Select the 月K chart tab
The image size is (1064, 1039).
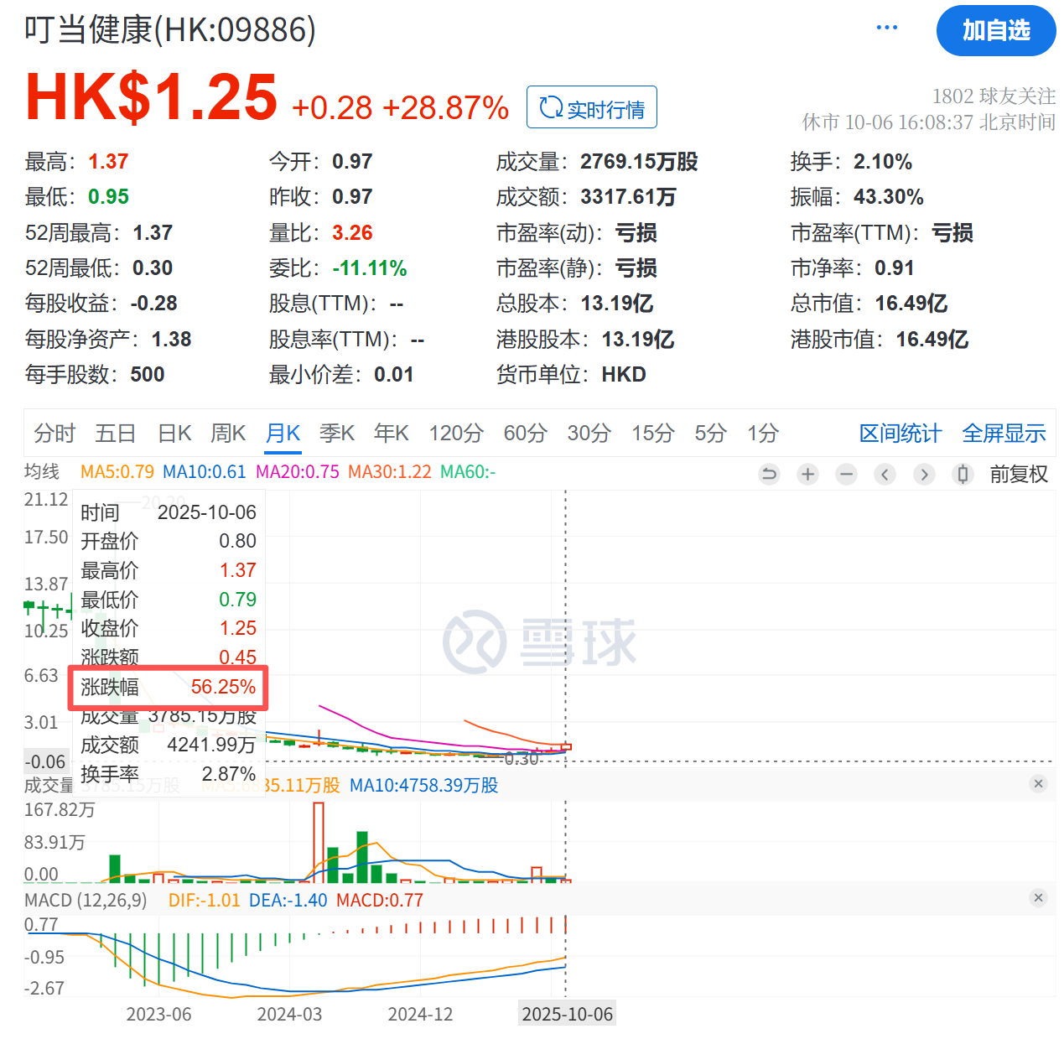click(x=283, y=433)
